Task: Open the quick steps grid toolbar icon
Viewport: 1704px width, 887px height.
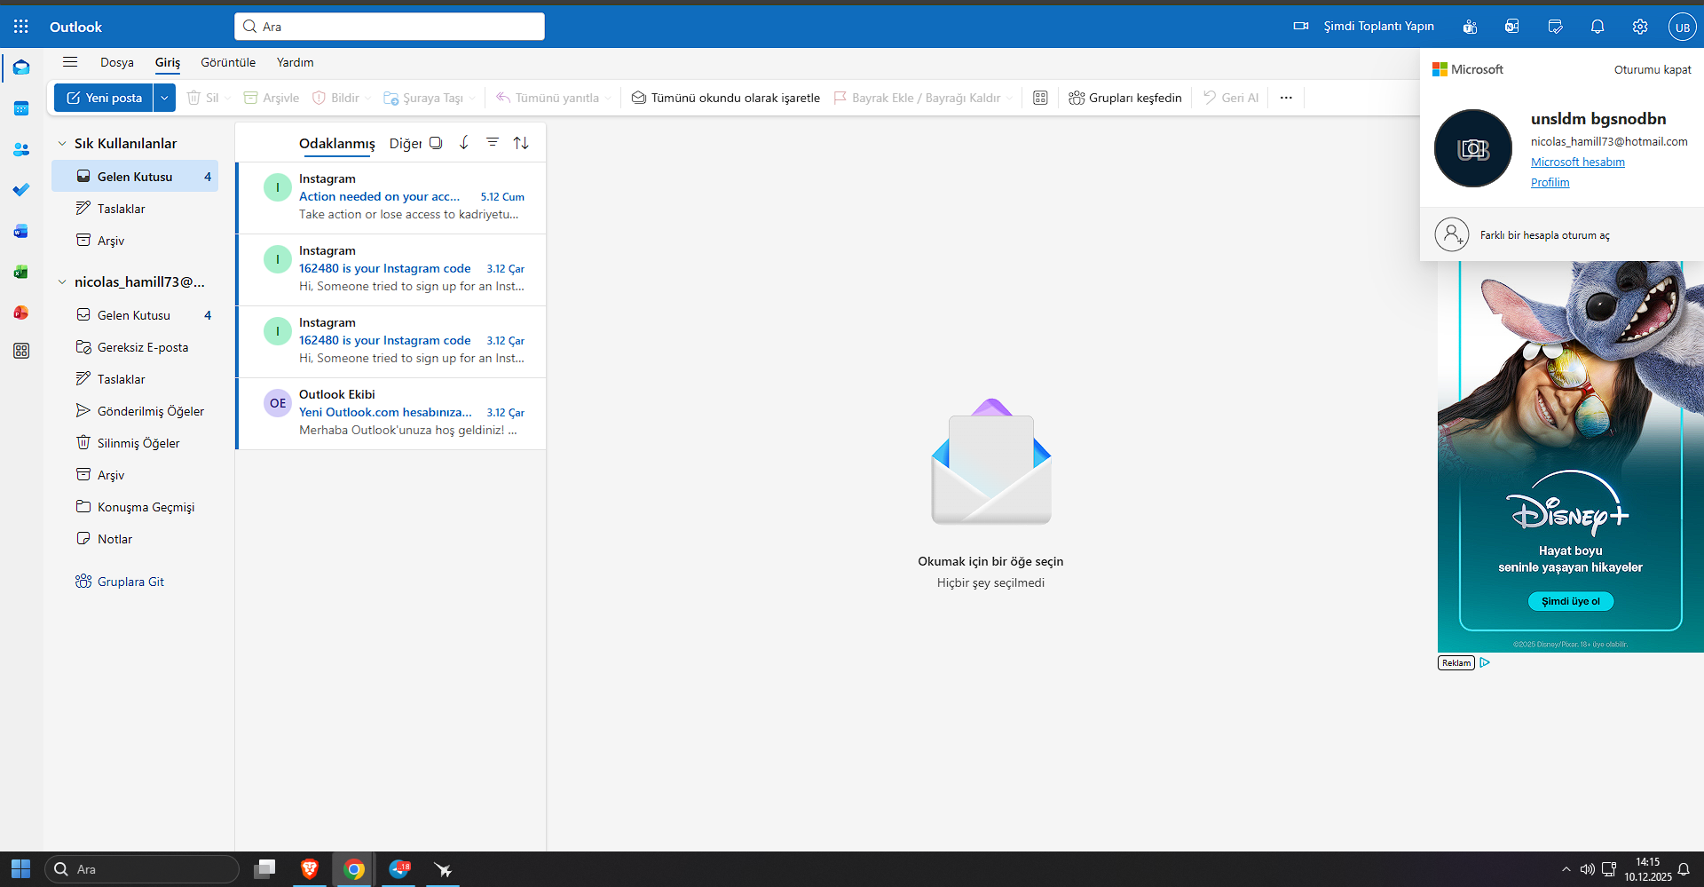Action: [1040, 98]
